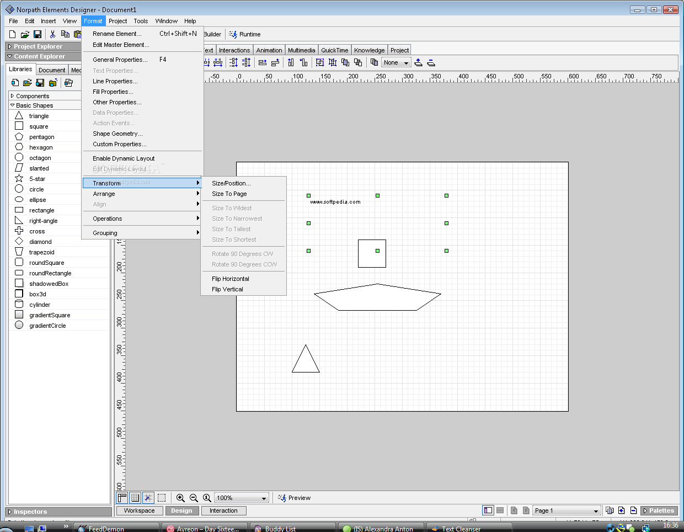
Task: Expand the Inspectors panel
Action: 10,512
